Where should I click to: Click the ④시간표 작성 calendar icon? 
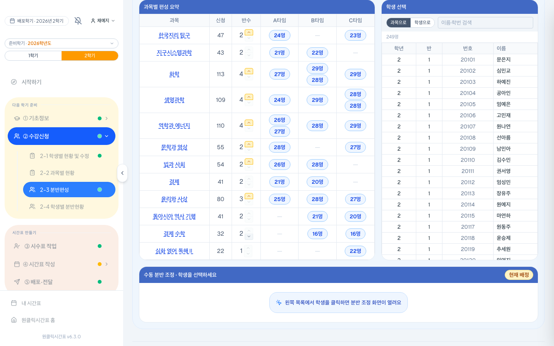[x=17, y=264]
